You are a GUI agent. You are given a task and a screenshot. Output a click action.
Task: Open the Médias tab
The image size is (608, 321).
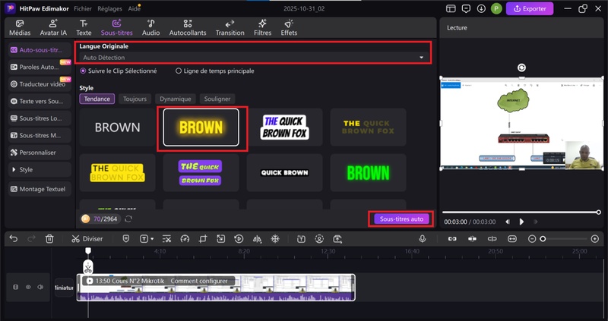(x=20, y=28)
